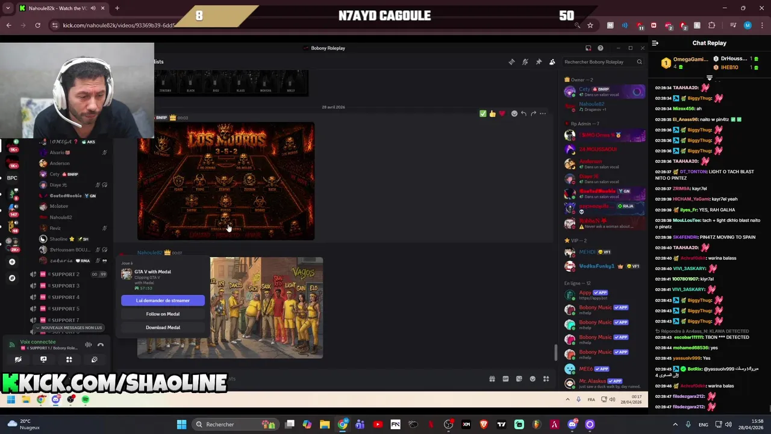The image size is (771, 434).
Task: Open YouTube from the Windows taskbar
Action: [x=378, y=424]
